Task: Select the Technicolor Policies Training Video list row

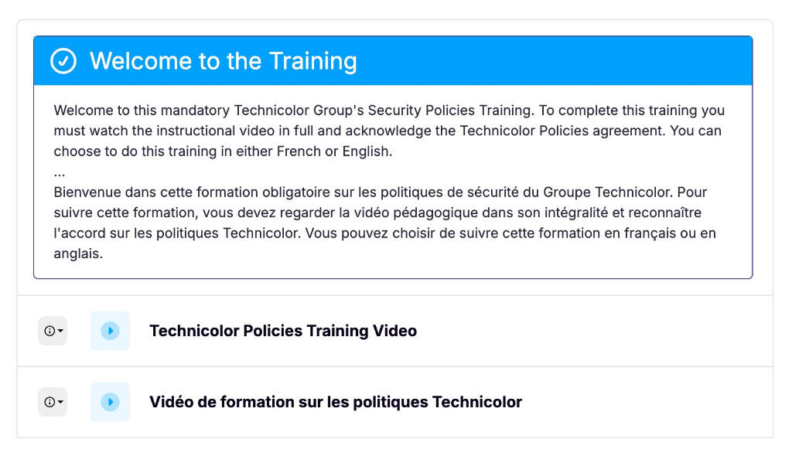Action: point(395,331)
